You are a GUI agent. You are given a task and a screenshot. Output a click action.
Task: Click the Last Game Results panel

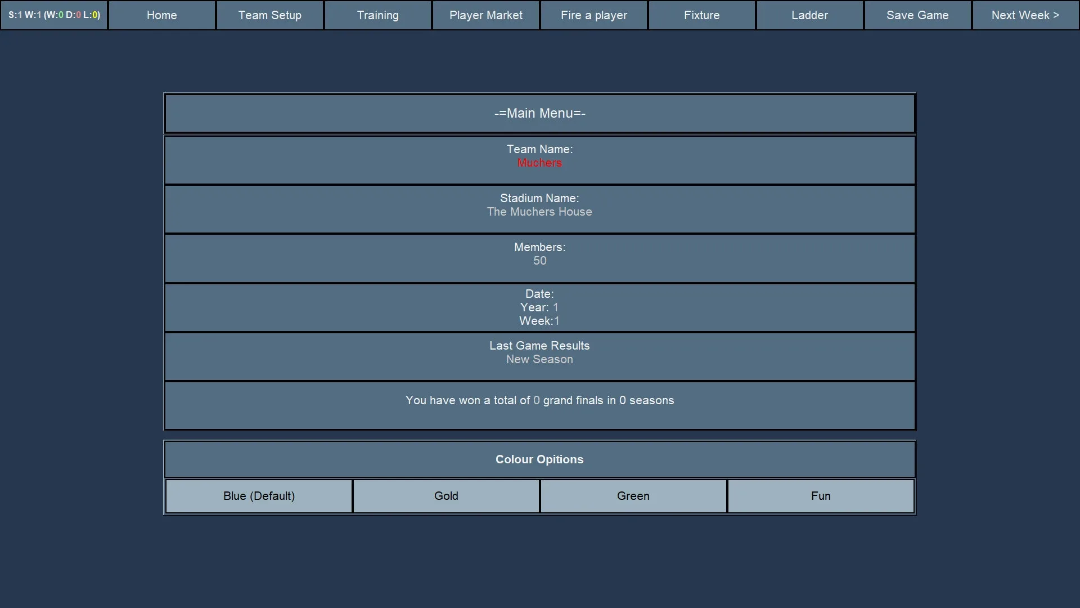click(x=539, y=353)
